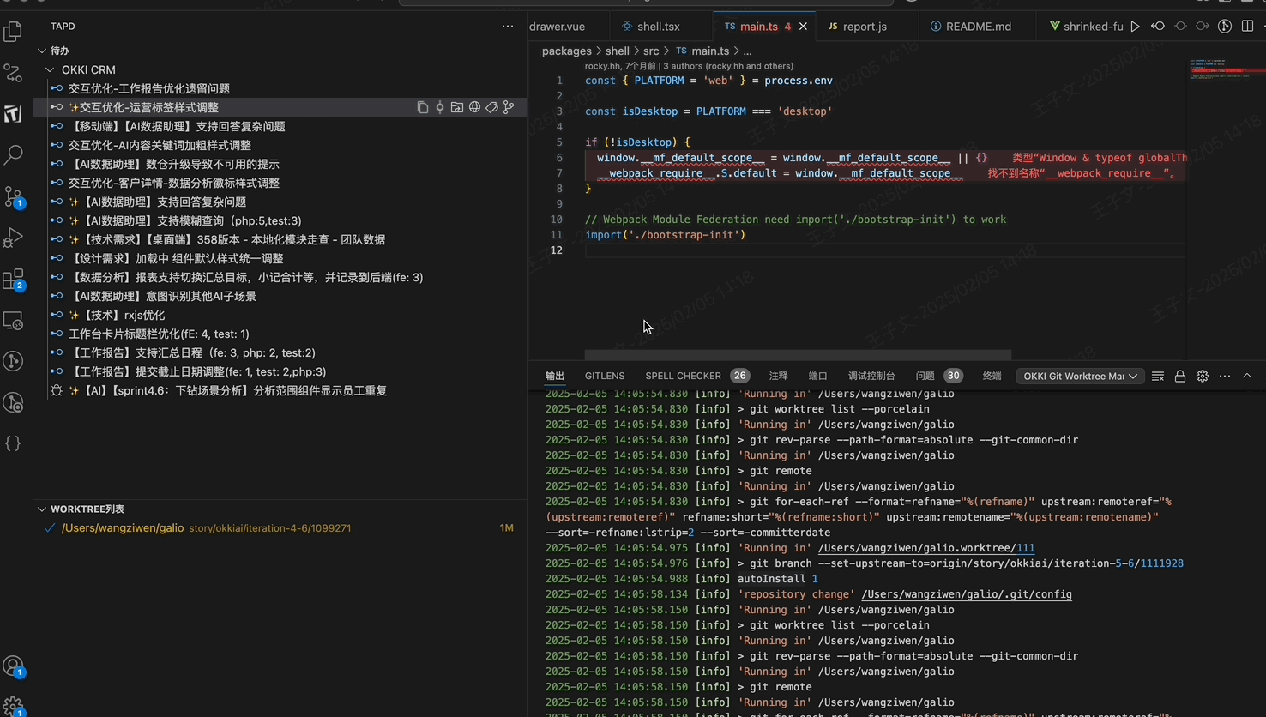This screenshot has height=717, width=1266.
Task: Collapse the WORKTREE列表 section
Action: [x=42, y=509]
